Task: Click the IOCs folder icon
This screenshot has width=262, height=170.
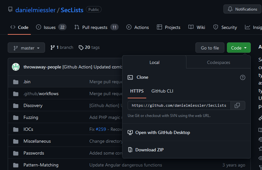Action: tap(16, 129)
